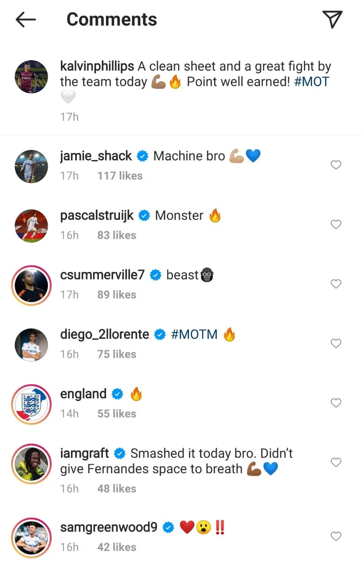Tap the back arrow icon
This screenshot has height=566, width=362.
click(26, 19)
